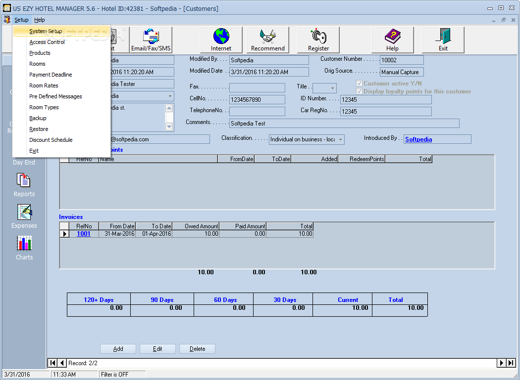The width and height of the screenshot is (520, 380).
Task: Choose Products in the Setup menu
Action: click(61, 53)
